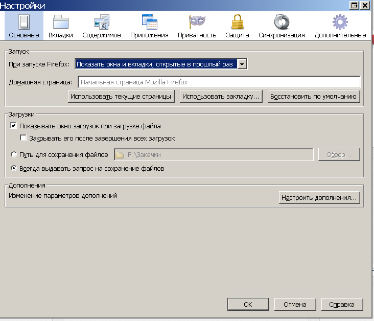
Task: Select Путь для сохранения файлов option
Action: click(13, 154)
